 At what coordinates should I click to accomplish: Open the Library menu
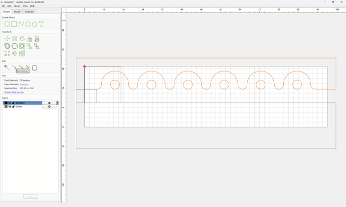pyautogui.click(x=17, y=6)
